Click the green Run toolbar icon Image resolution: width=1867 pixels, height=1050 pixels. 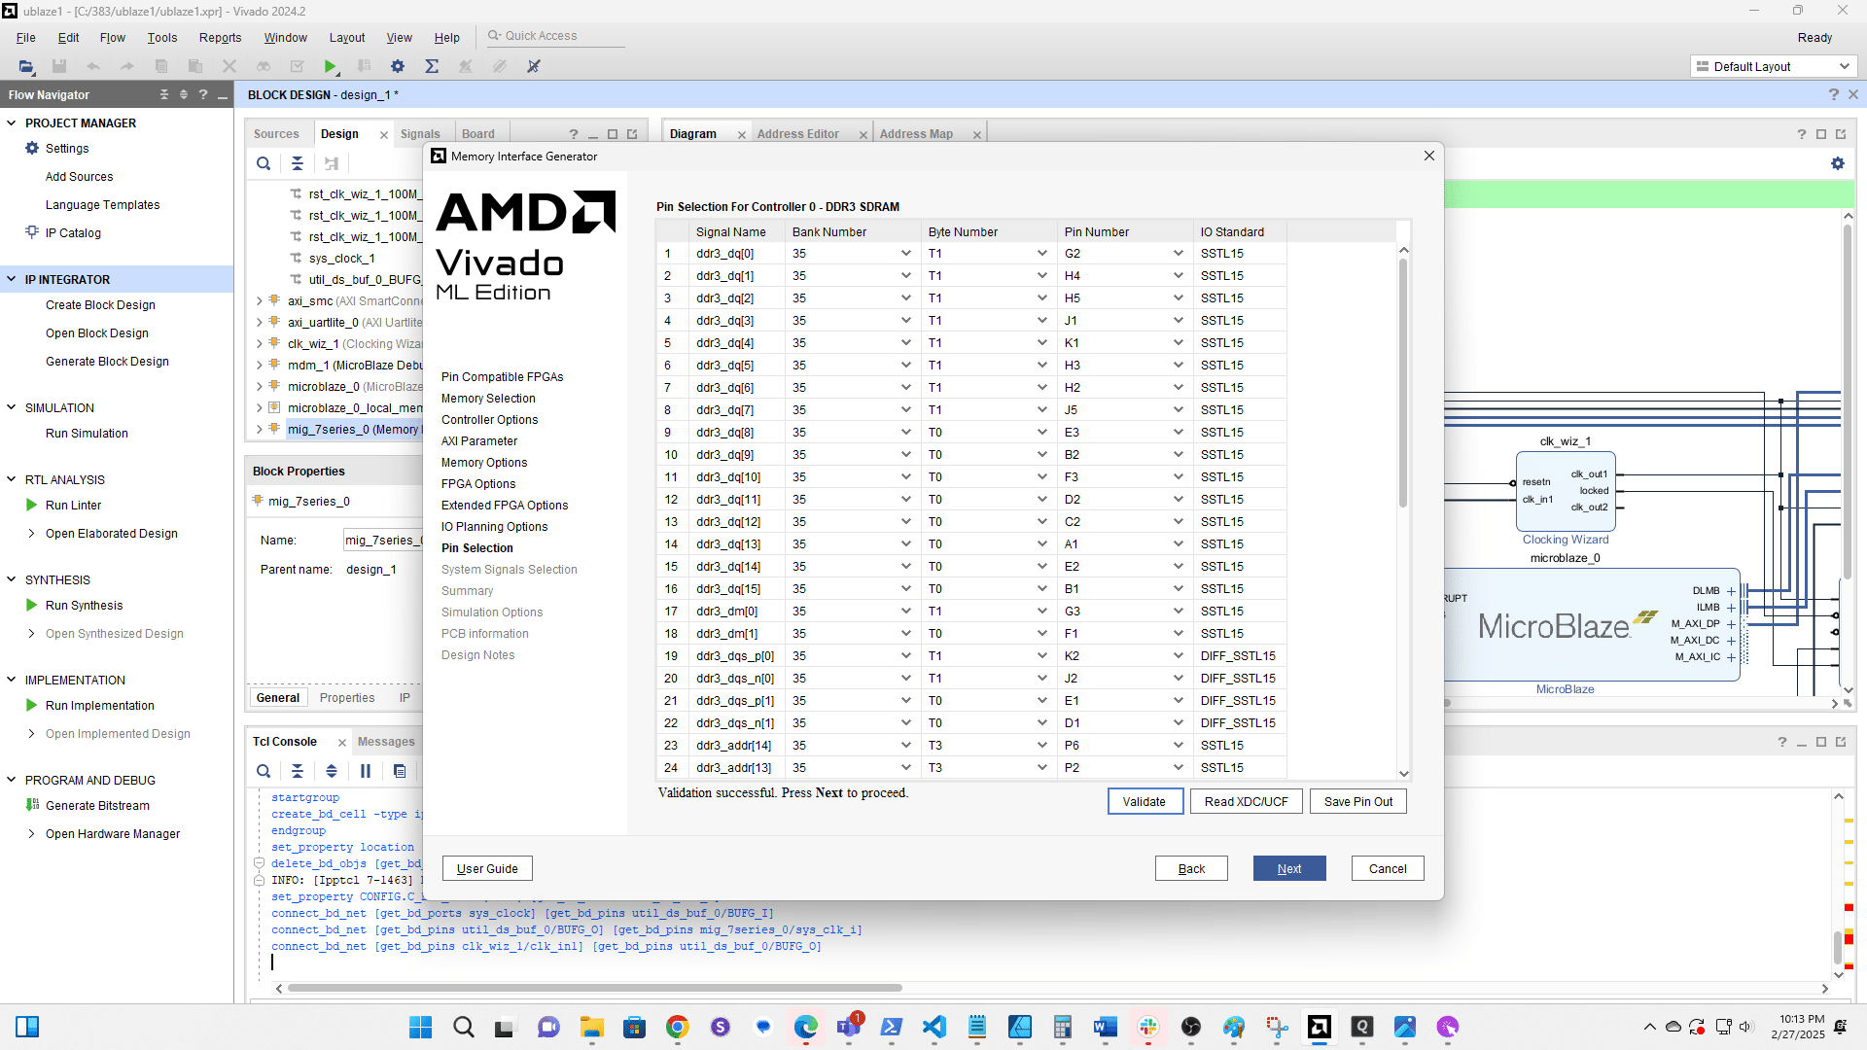pyautogui.click(x=331, y=66)
